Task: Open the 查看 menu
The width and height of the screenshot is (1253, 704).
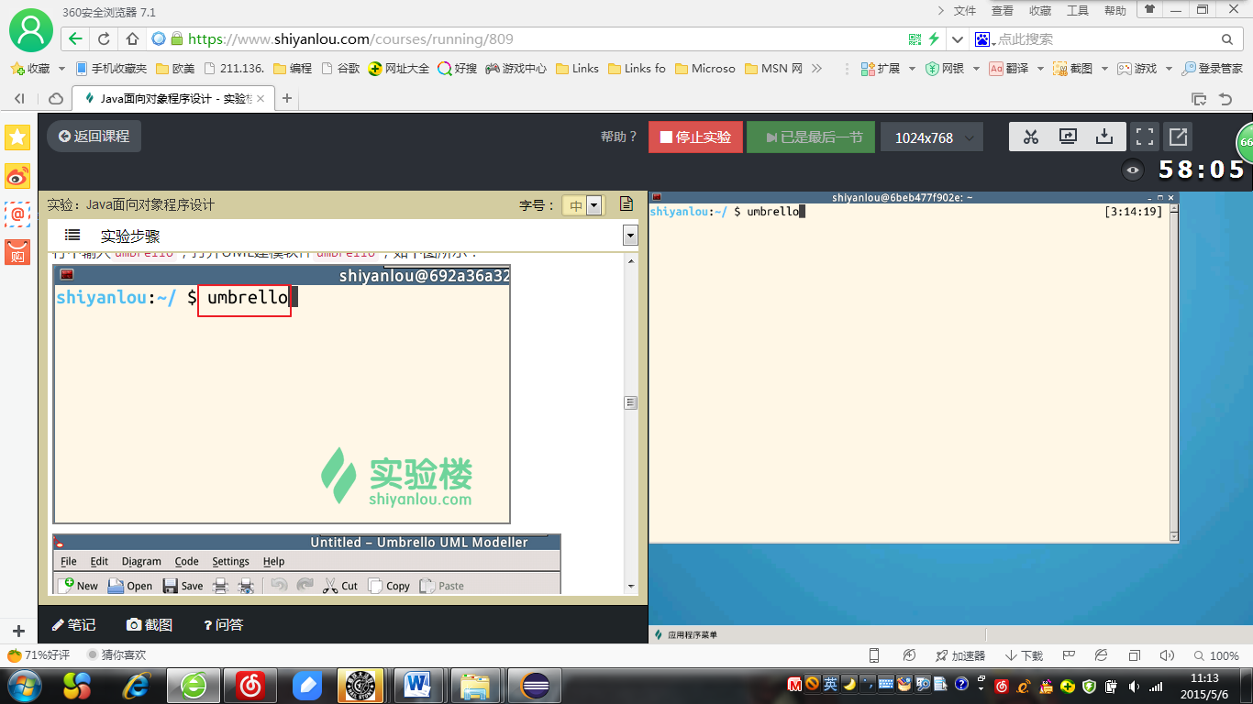Action: click(1003, 11)
